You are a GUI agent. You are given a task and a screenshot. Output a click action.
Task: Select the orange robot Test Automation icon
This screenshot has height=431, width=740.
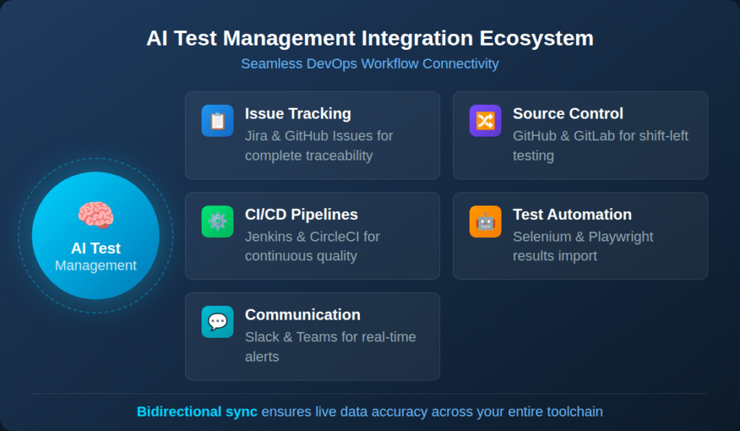click(x=485, y=221)
